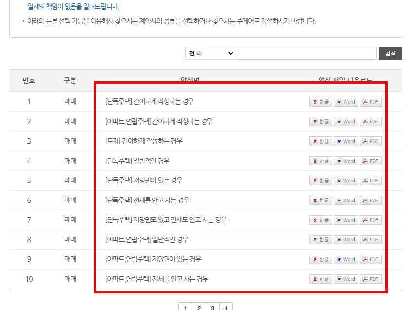The width and height of the screenshot is (414, 310).
Task: Download the Word file for [아파트,연립주택] 일반적인 경우
Action: (346, 239)
